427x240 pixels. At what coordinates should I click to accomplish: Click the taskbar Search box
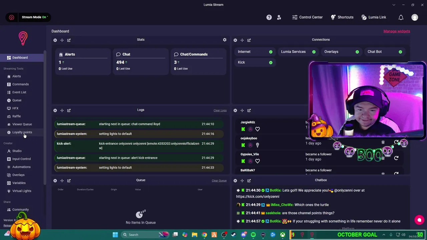click(145, 235)
